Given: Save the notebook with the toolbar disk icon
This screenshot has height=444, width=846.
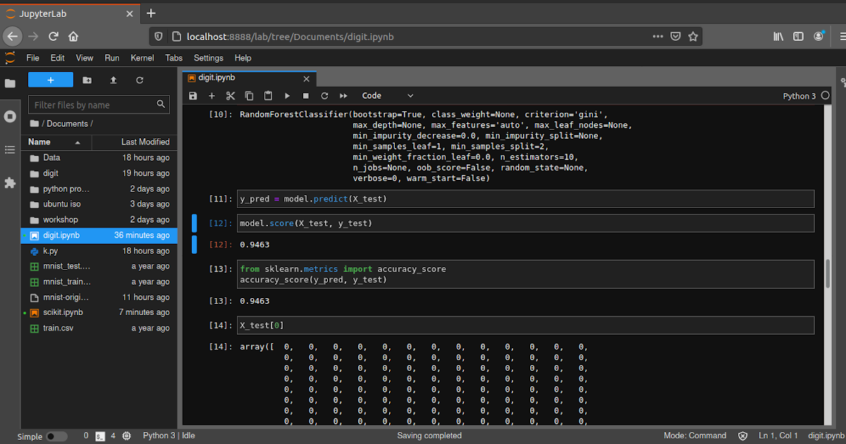Looking at the screenshot, I should coord(193,96).
